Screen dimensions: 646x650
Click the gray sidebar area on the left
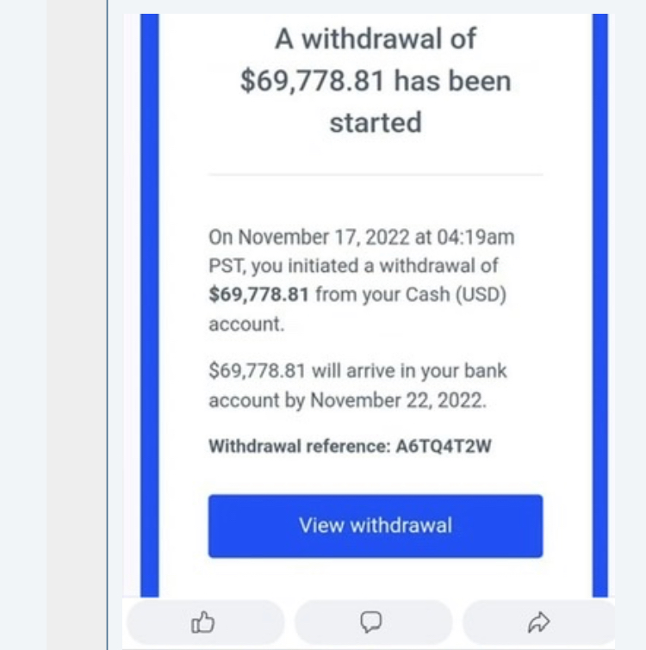click(x=77, y=325)
